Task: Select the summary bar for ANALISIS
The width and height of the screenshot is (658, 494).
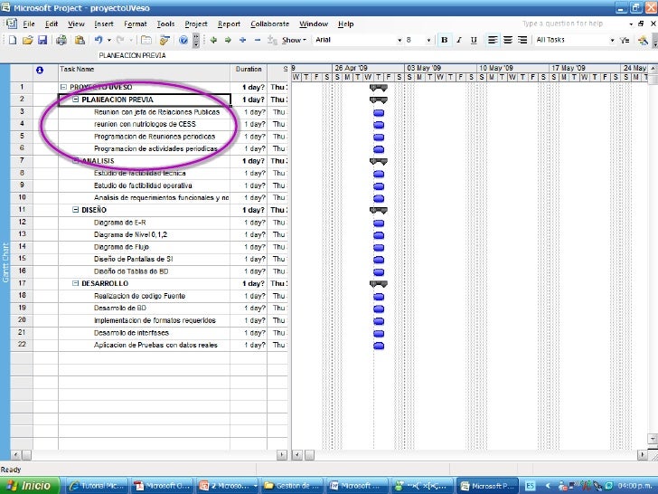Action: point(379,161)
